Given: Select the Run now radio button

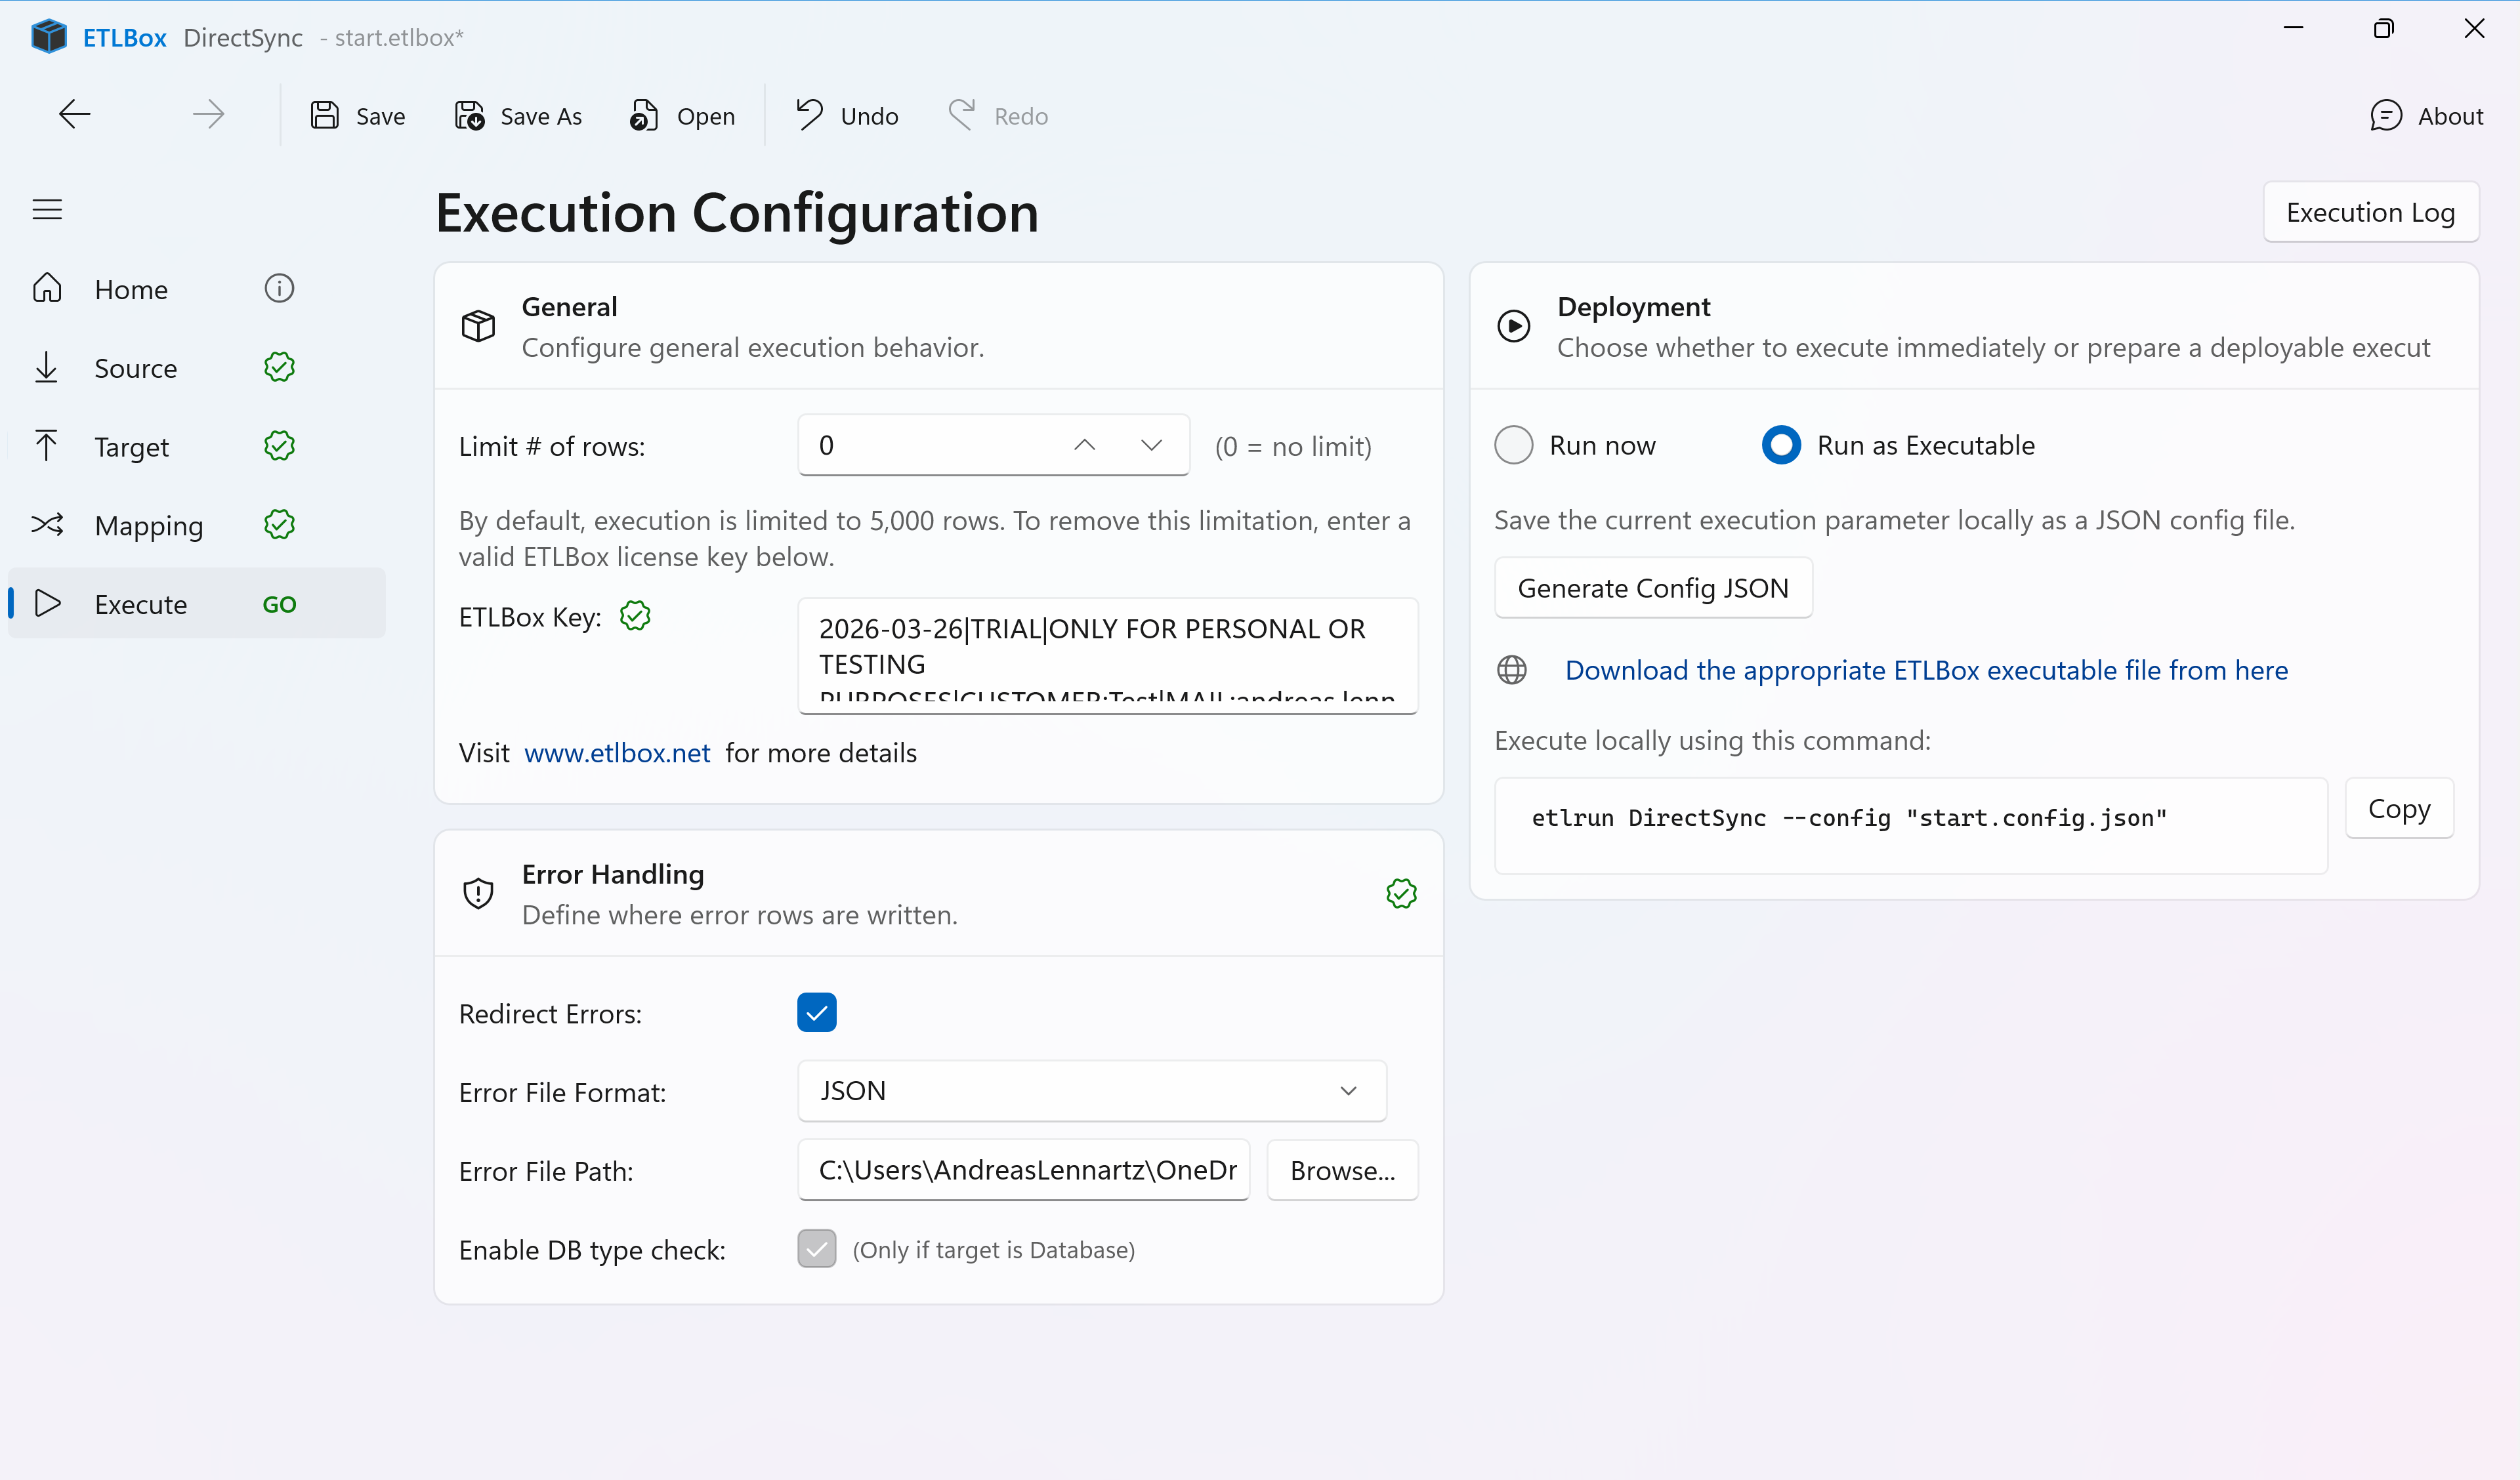Looking at the screenshot, I should 1513,444.
